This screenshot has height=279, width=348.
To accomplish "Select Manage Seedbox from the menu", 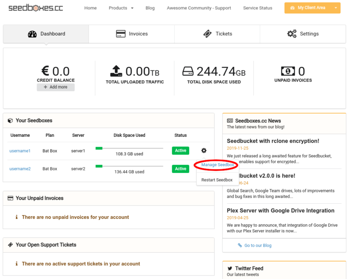I will point(217,165).
